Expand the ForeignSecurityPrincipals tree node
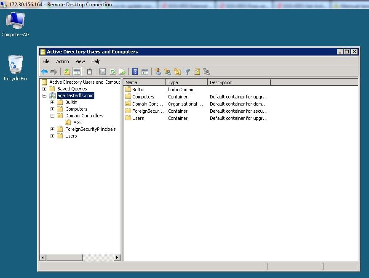This screenshot has width=369, height=278. click(x=52, y=129)
